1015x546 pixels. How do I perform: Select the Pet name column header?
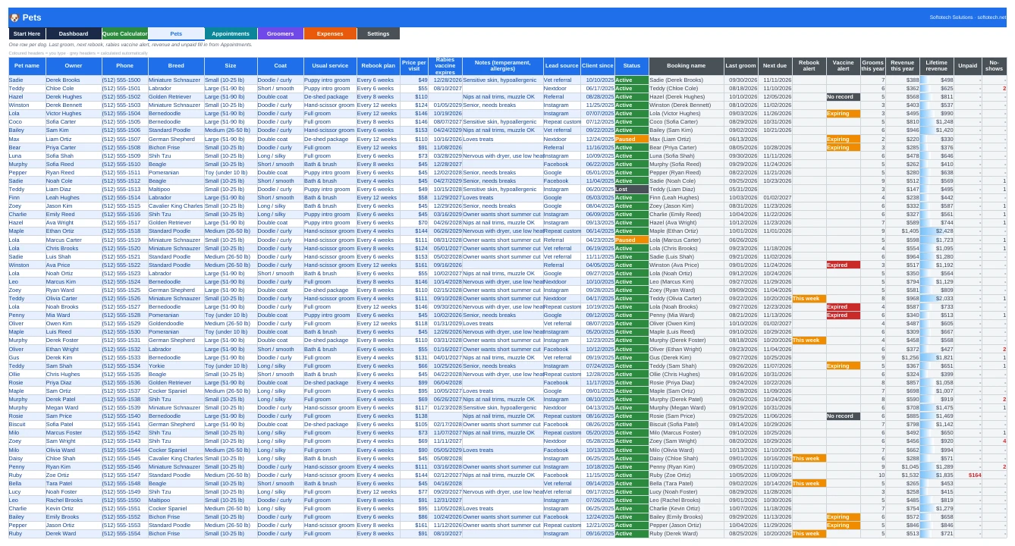tap(27, 67)
